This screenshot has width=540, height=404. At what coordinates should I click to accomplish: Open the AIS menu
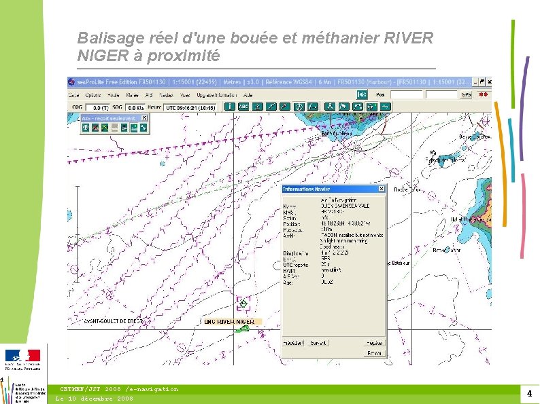pos(148,95)
